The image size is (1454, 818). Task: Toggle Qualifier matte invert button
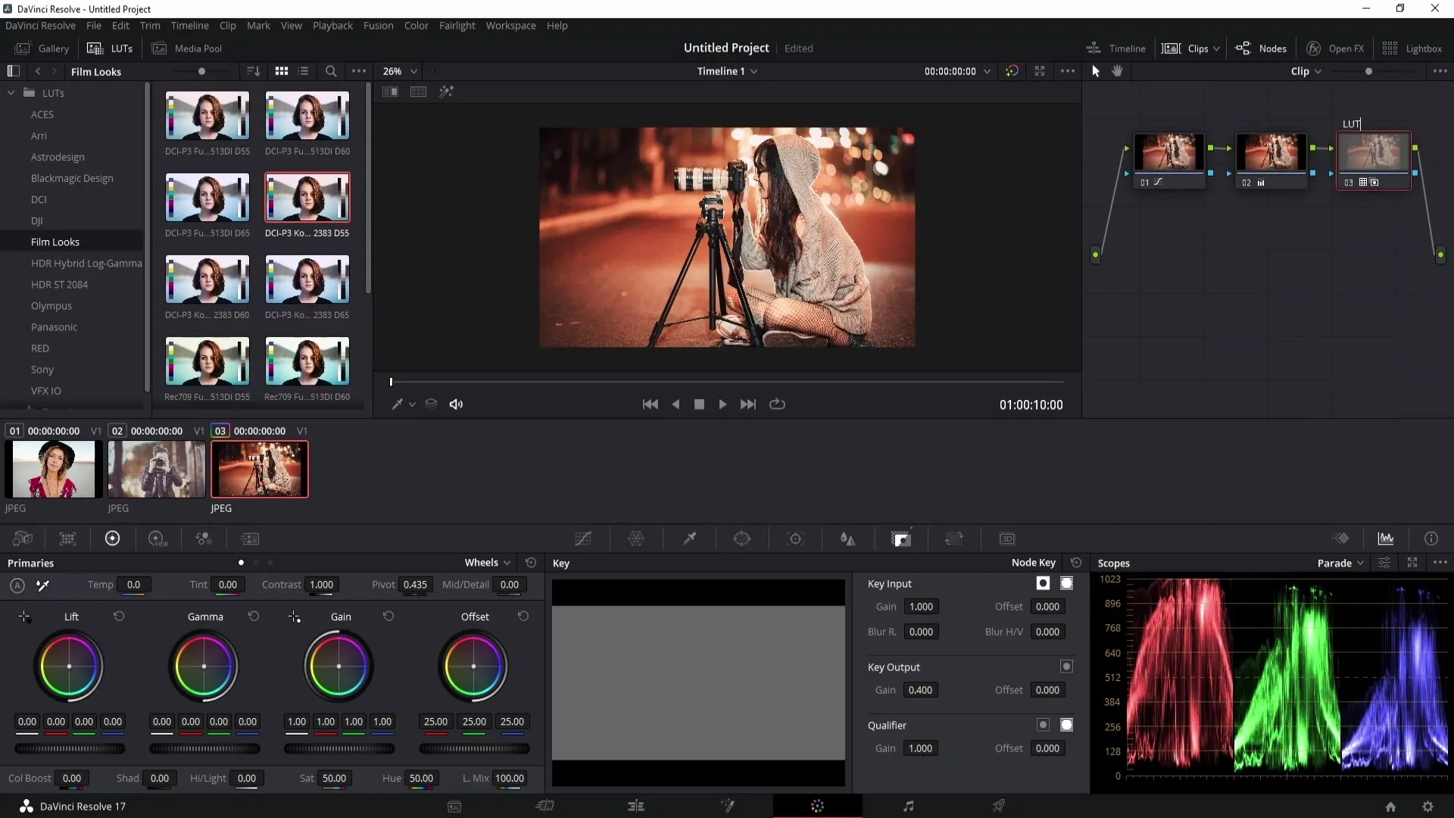click(x=1044, y=725)
